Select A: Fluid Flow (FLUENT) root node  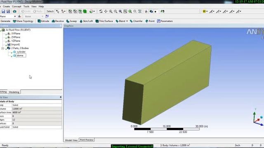18,30
